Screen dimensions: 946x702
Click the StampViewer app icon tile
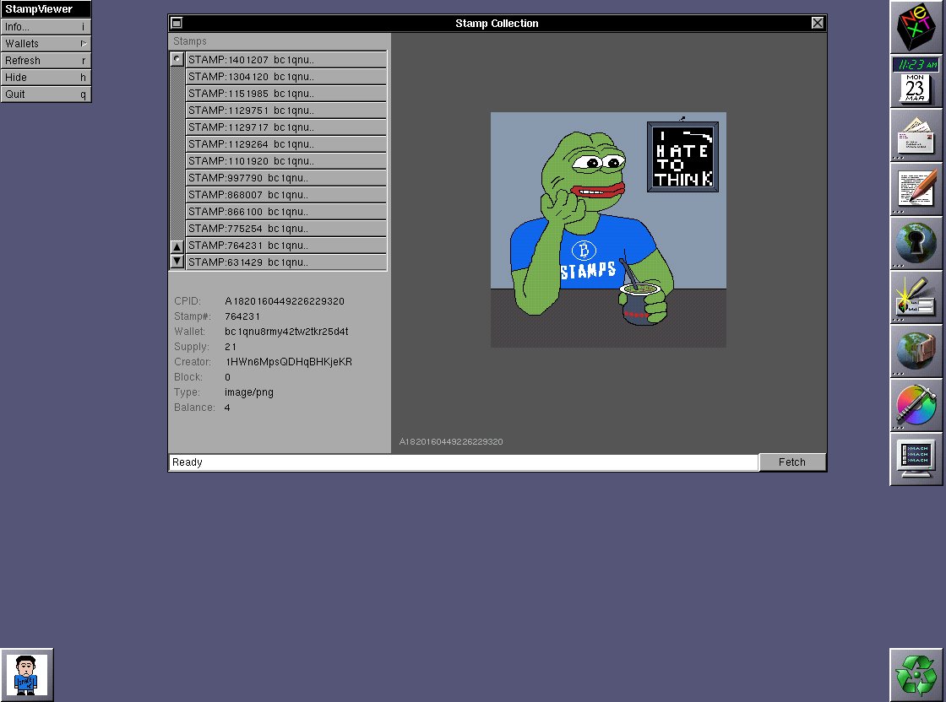click(26, 675)
